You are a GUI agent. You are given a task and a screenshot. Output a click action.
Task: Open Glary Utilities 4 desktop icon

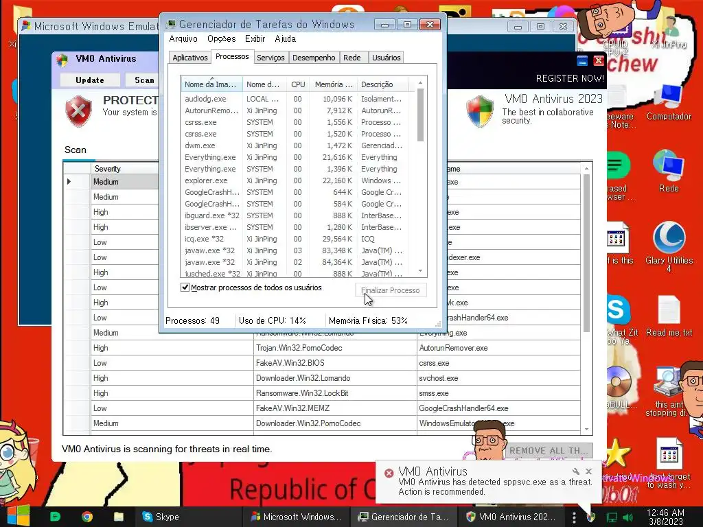coord(669,246)
